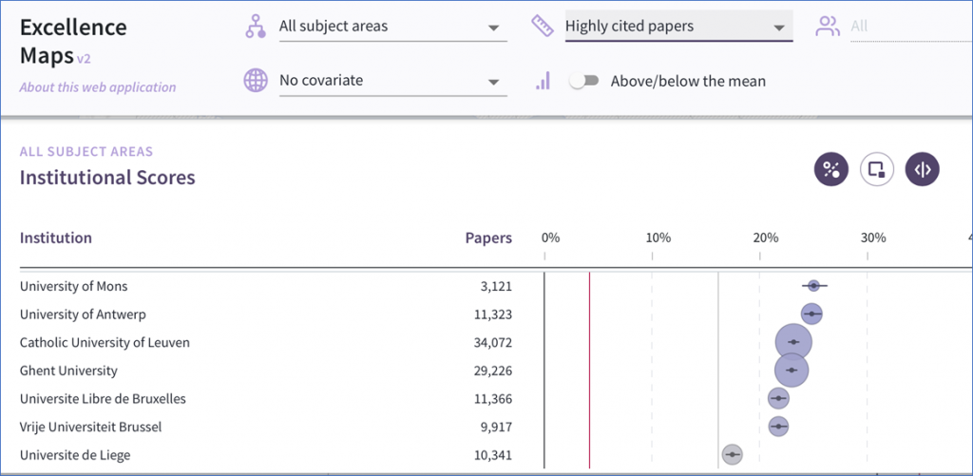
Task: Click the University of Antwerp score bubble
Action: pyautogui.click(x=811, y=314)
